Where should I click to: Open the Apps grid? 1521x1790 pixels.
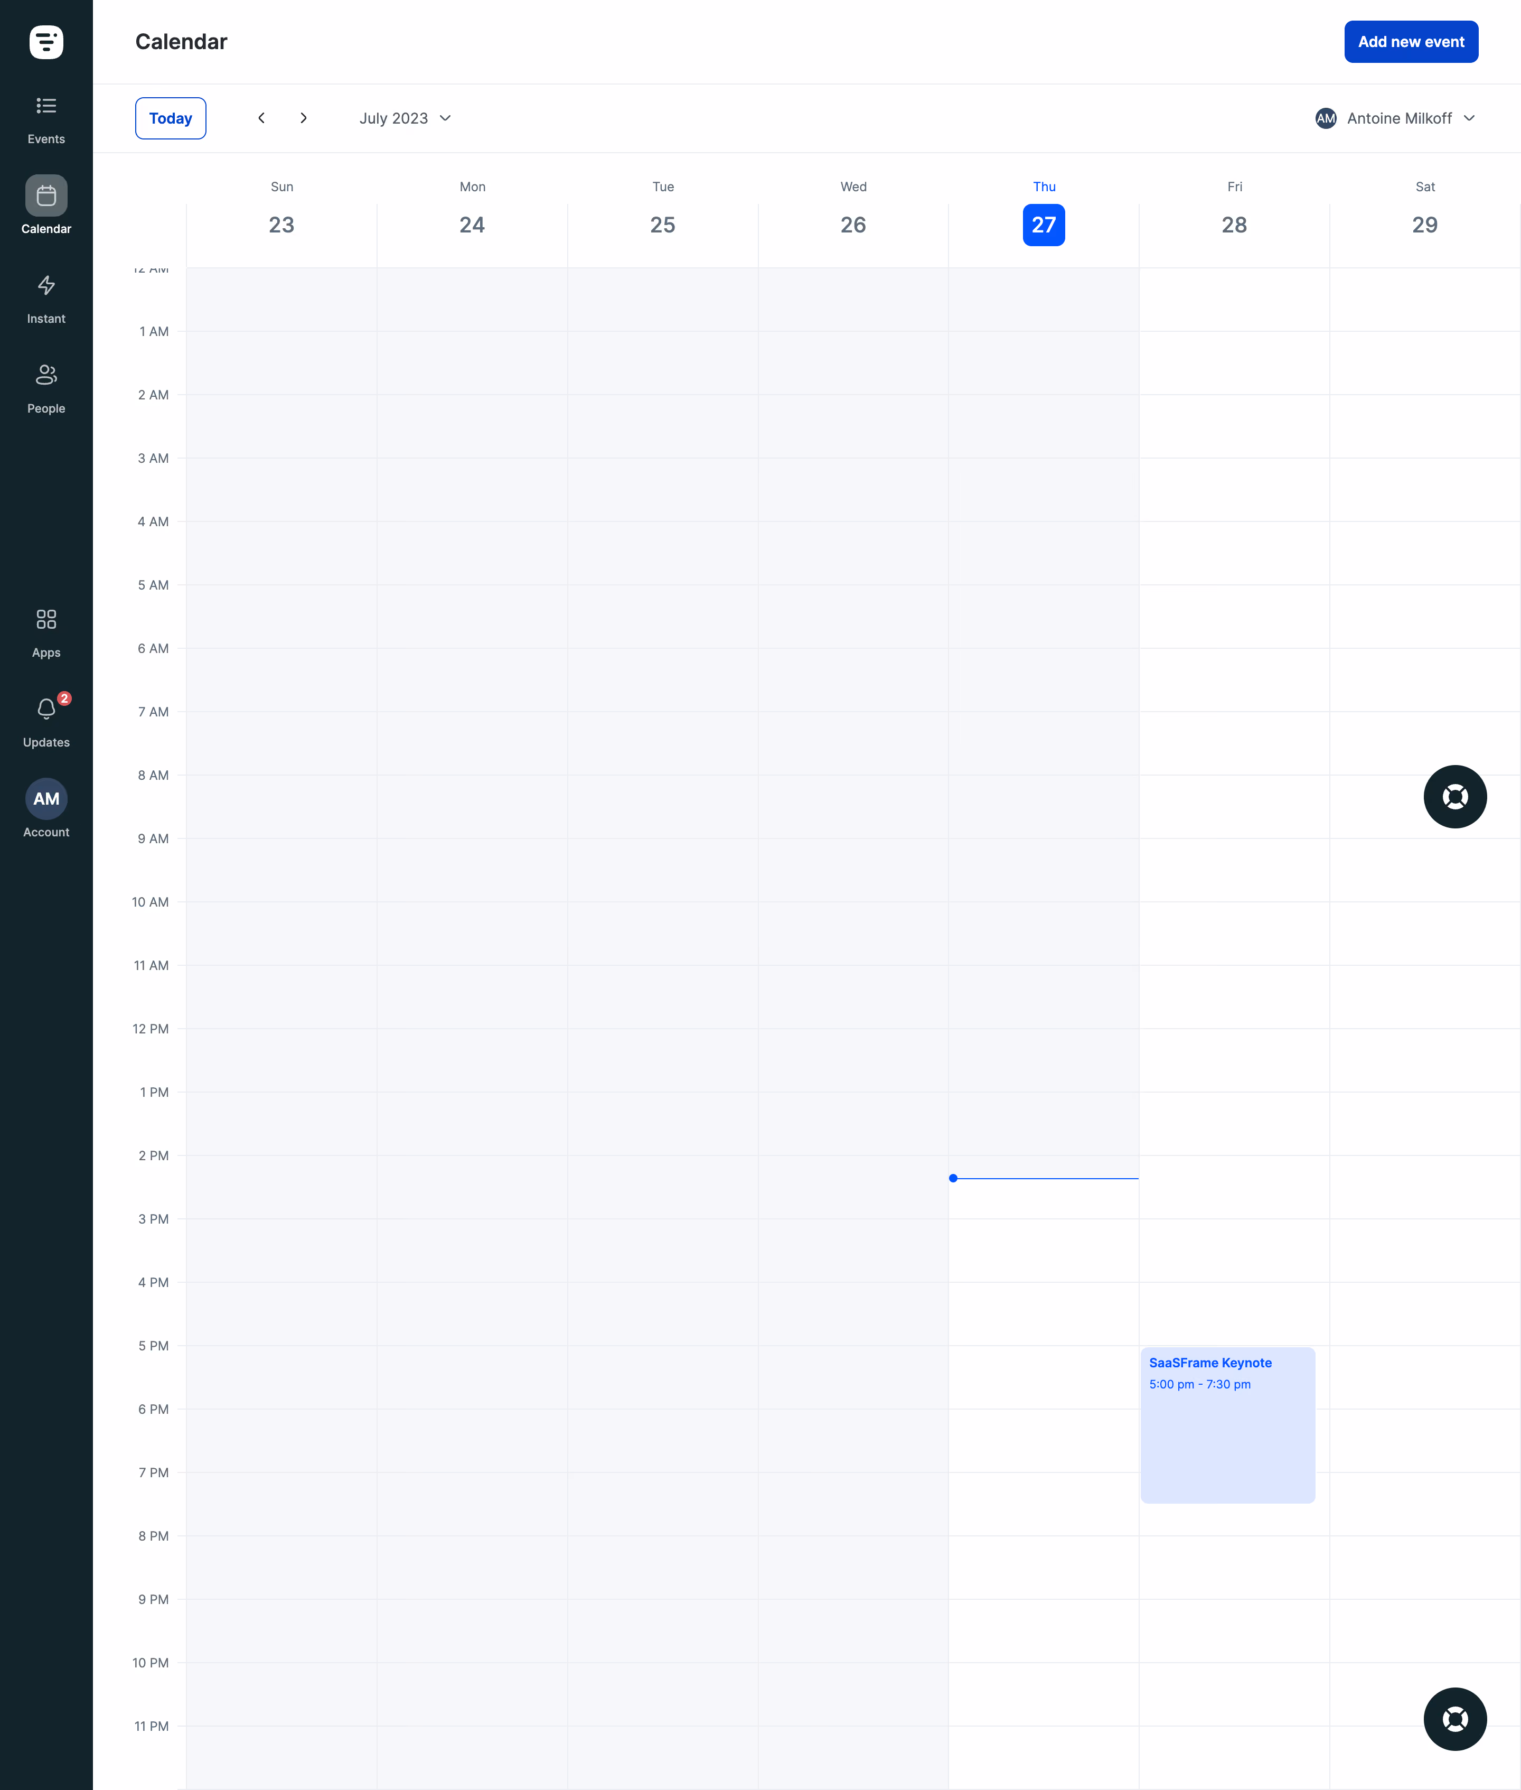pyautogui.click(x=46, y=632)
